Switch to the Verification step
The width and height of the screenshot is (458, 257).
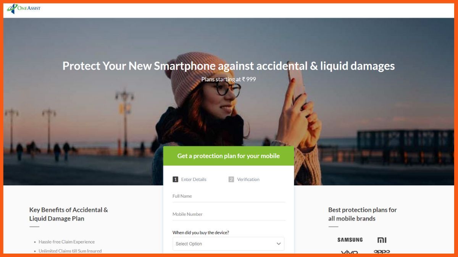(248, 179)
